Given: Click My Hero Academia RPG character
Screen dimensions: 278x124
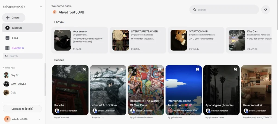Looking at the screenshot, I should [x=182, y=110].
